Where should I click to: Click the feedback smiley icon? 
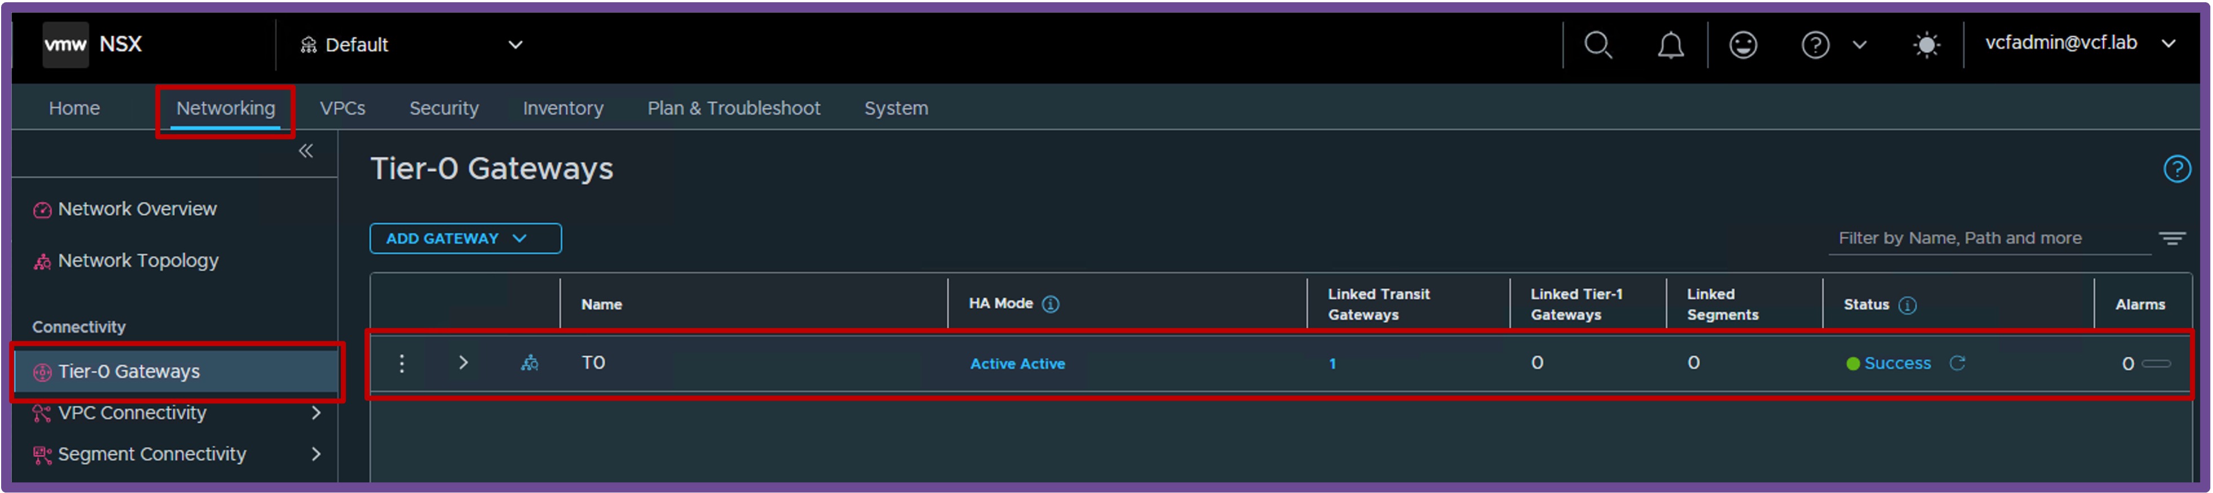1743,45
